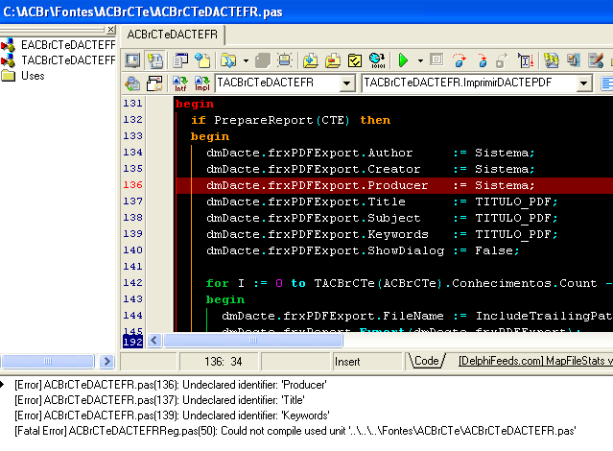Click the frxPDFExport.Title code line
Image resolution: width=613 pixels, height=451 pixels.
pos(382,202)
